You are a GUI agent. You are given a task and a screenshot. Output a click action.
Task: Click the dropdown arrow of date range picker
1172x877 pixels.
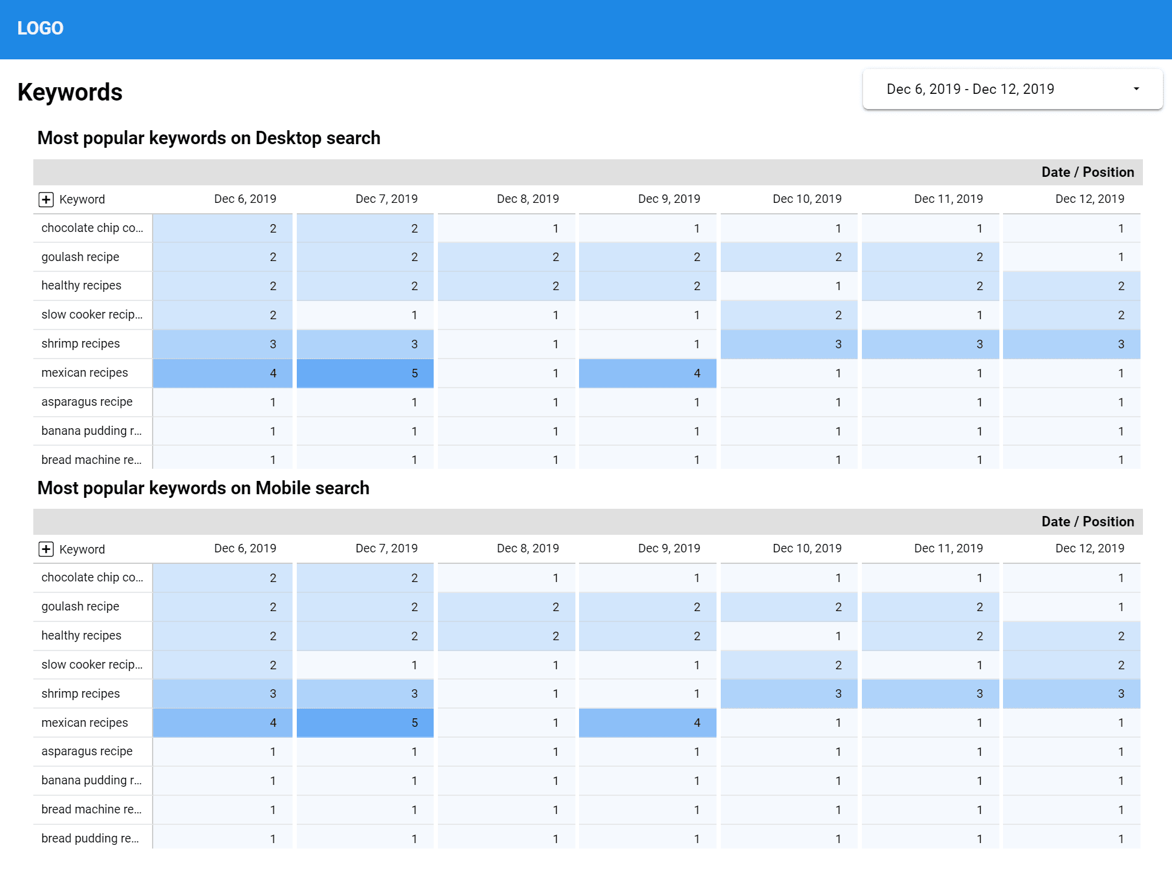pos(1136,89)
